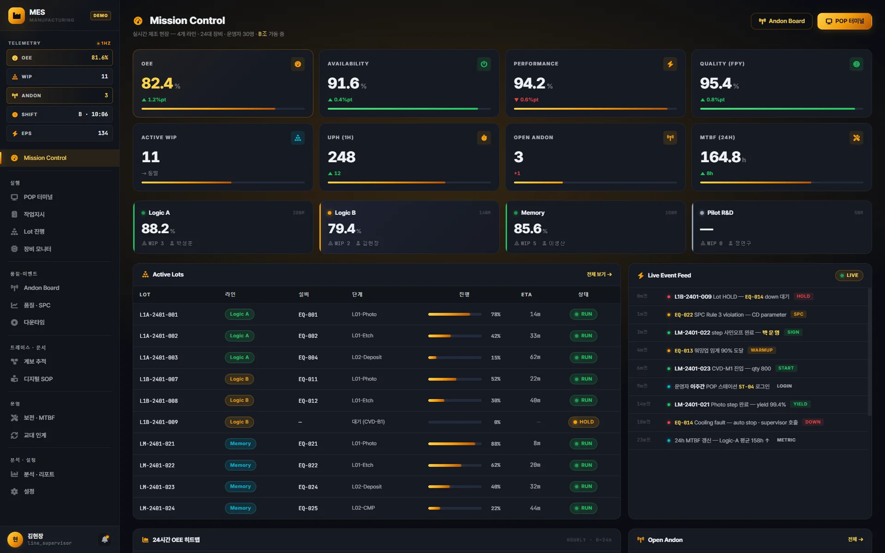Image resolution: width=885 pixels, height=553 pixels.
Task: Click the WARMUP tag in event feed
Action: tap(761, 350)
